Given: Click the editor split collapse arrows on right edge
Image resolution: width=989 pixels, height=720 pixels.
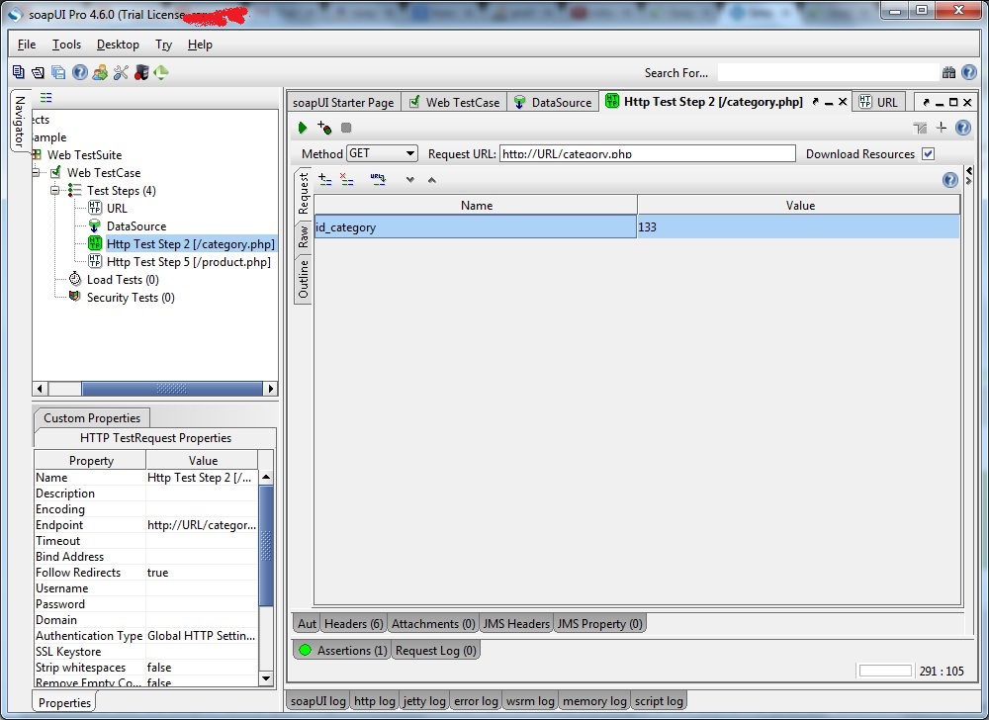Looking at the screenshot, I should [x=969, y=176].
